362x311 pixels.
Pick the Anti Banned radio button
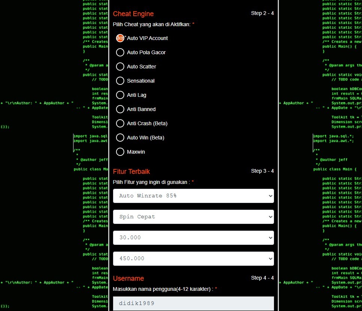pos(120,109)
